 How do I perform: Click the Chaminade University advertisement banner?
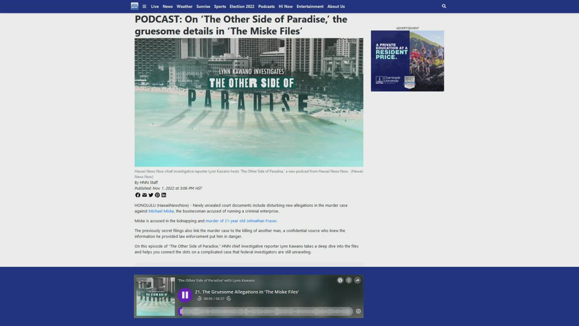(x=407, y=61)
